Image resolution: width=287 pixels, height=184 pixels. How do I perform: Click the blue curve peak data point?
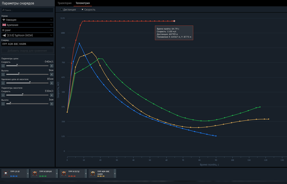click(x=79, y=44)
